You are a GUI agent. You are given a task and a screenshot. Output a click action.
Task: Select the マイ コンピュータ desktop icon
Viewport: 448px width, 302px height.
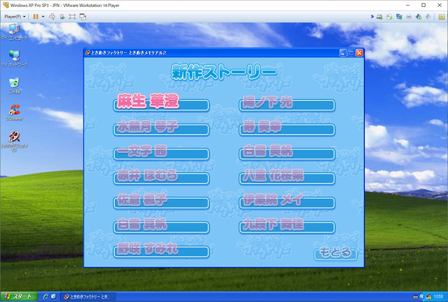[x=14, y=32]
